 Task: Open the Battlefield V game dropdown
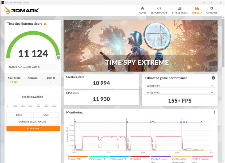(180, 86)
